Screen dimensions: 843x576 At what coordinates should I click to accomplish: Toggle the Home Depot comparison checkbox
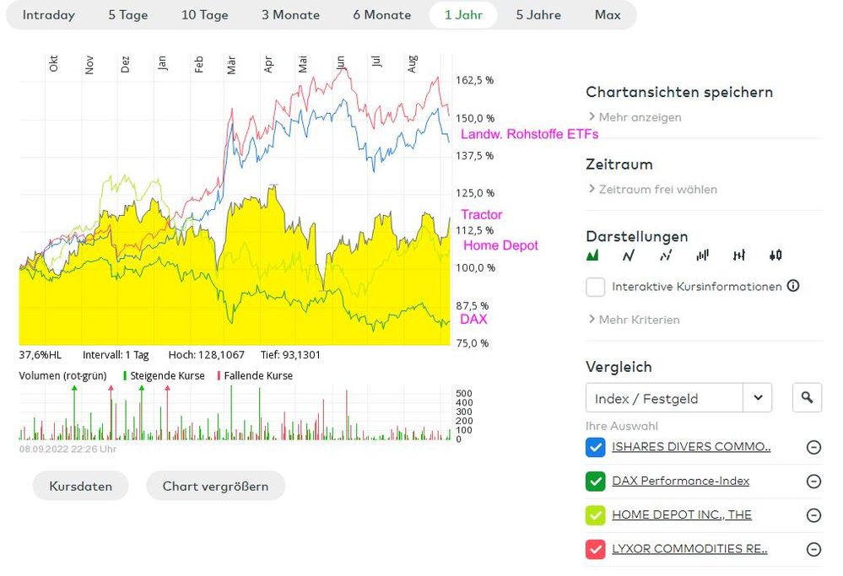click(595, 515)
